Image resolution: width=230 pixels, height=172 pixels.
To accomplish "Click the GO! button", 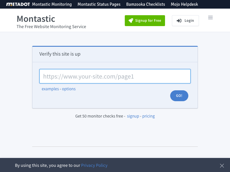I will coord(179,96).
